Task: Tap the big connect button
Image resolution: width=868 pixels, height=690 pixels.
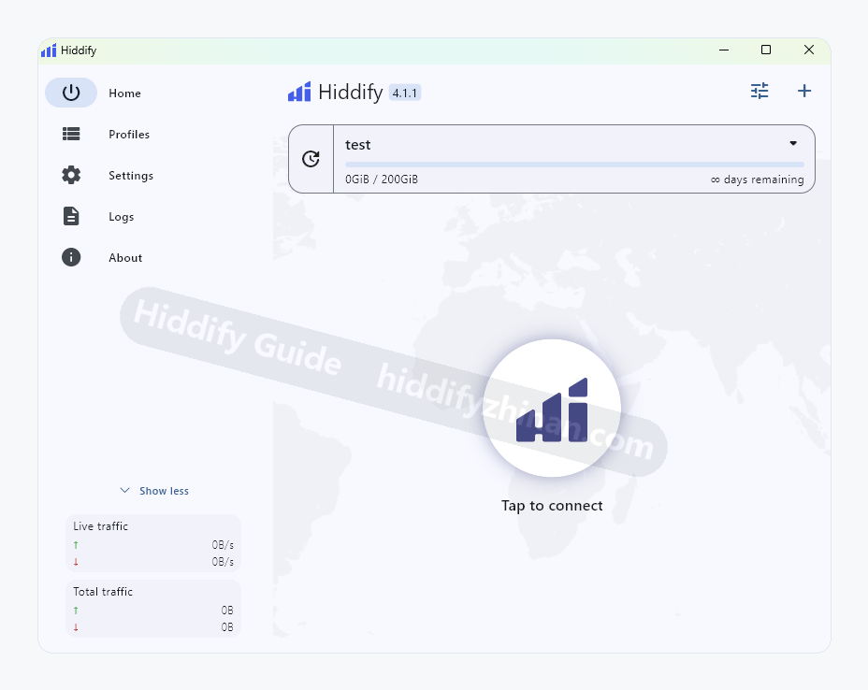Action: pyautogui.click(x=552, y=408)
